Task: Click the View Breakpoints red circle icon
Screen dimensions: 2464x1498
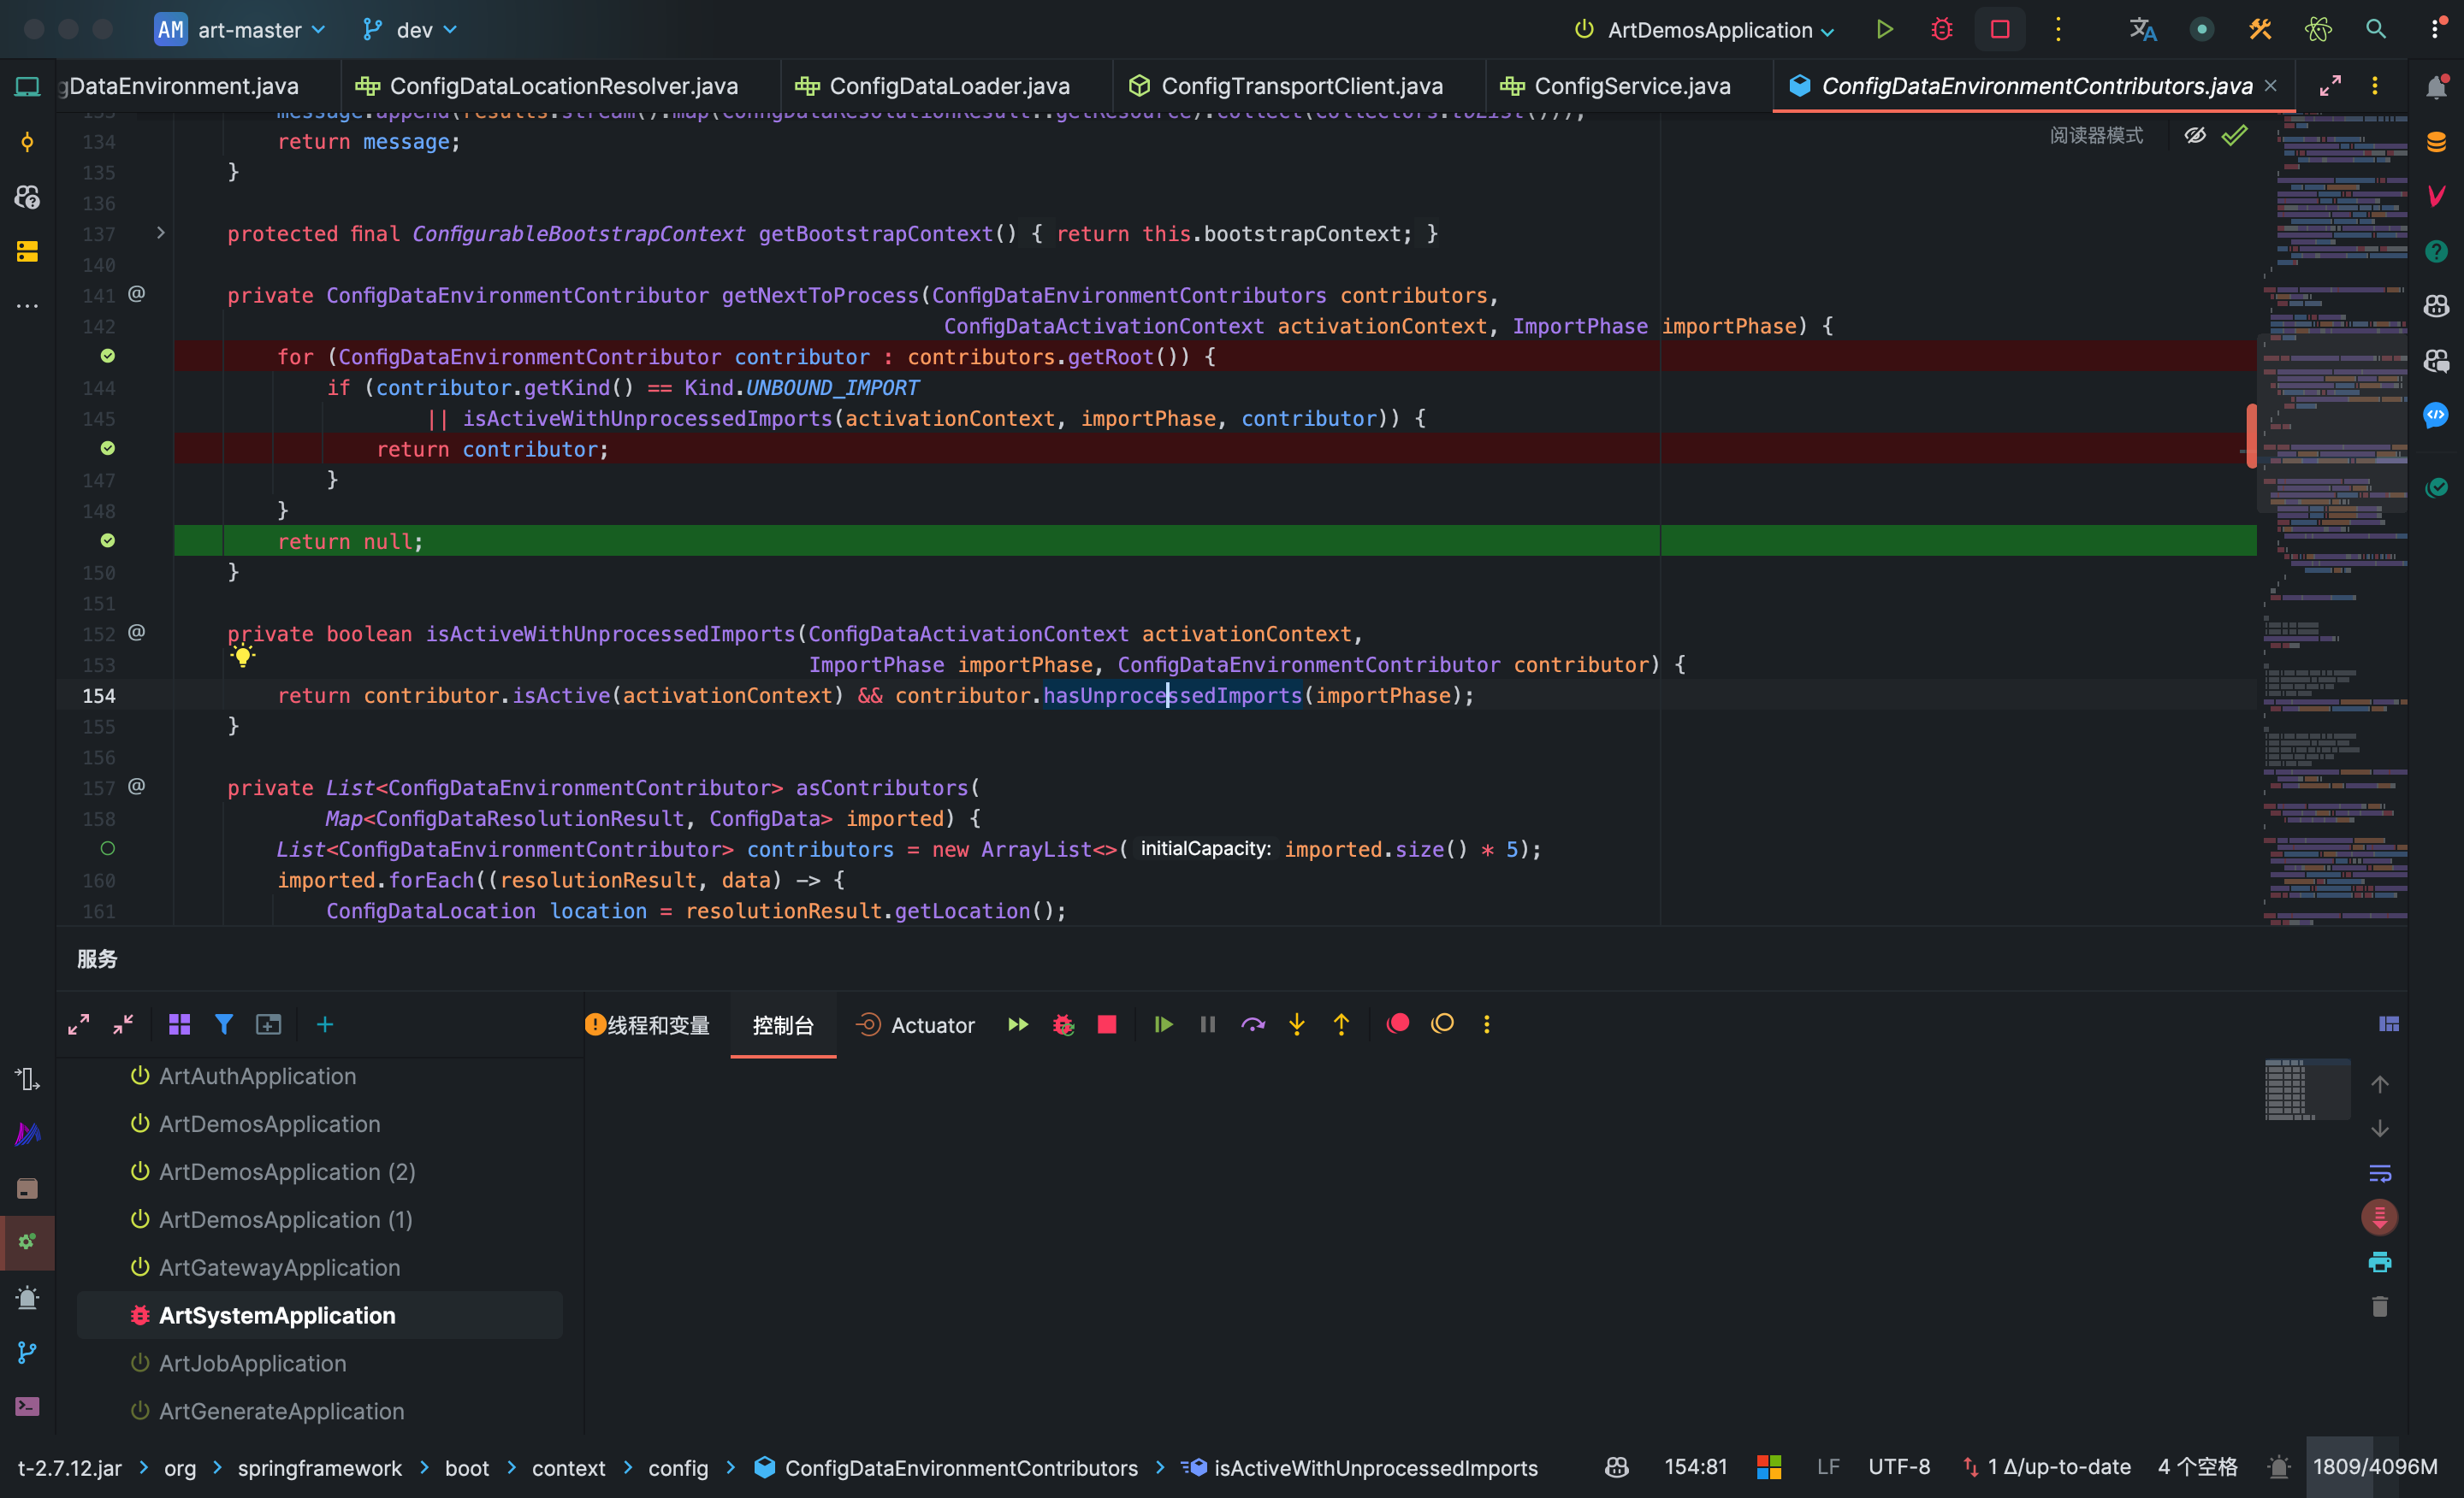Action: tap(1398, 1023)
